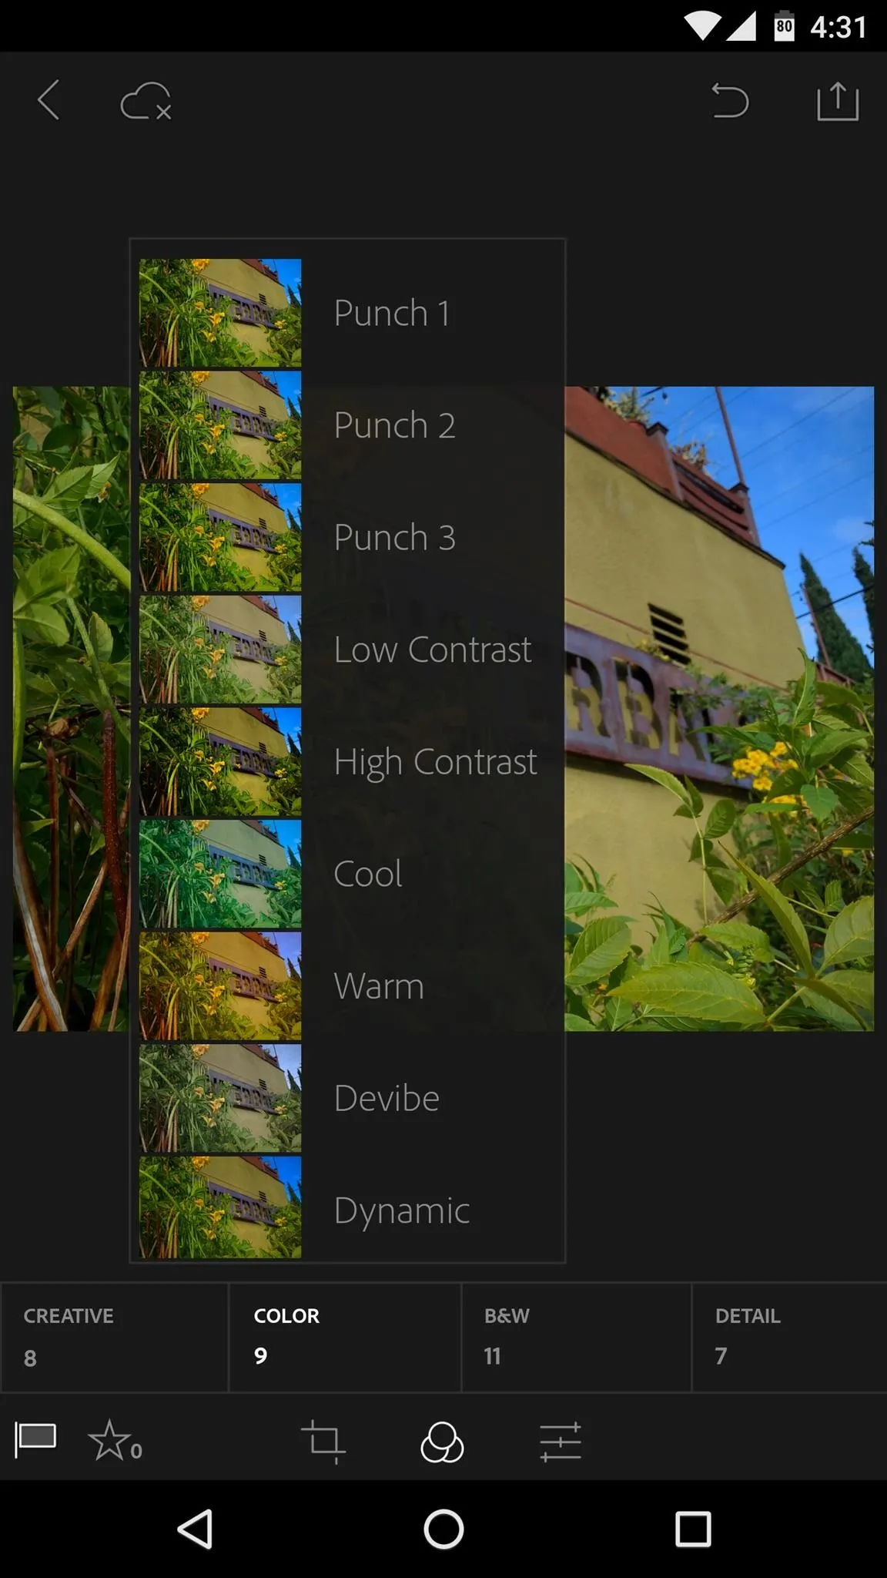
Task: Select the crop tool icon
Action: (323, 1441)
